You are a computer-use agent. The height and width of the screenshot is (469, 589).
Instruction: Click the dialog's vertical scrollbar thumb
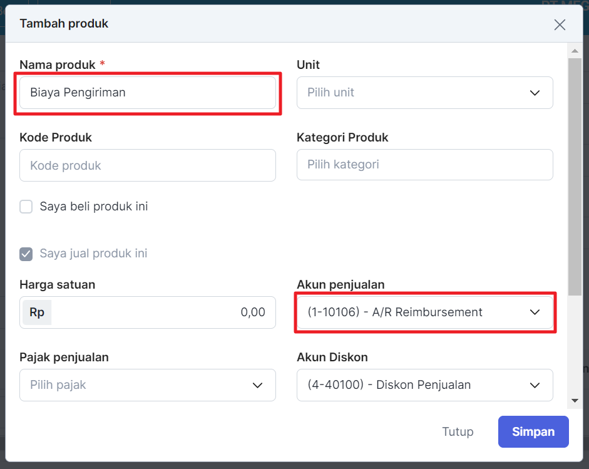tap(573, 175)
